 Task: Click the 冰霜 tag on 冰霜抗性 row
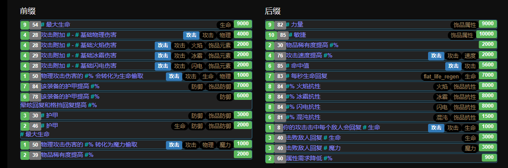(x=441, y=96)
